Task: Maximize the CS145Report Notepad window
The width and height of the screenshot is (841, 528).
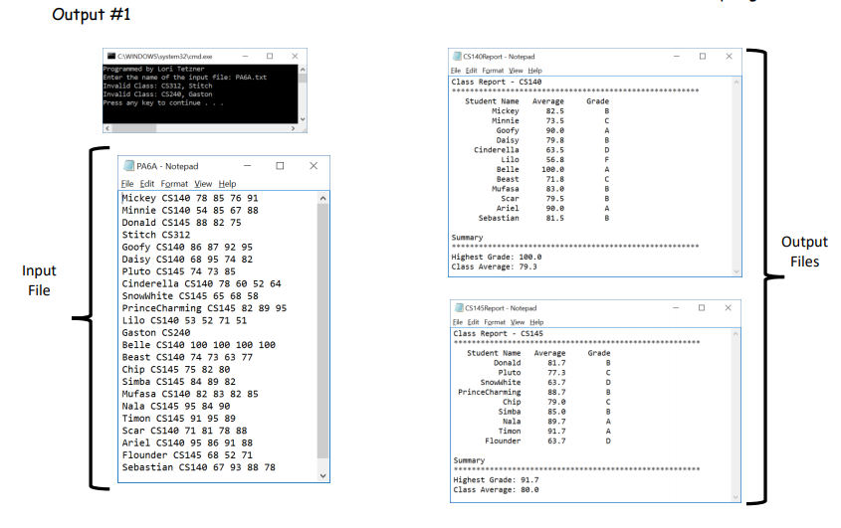Action: [702, 307]
